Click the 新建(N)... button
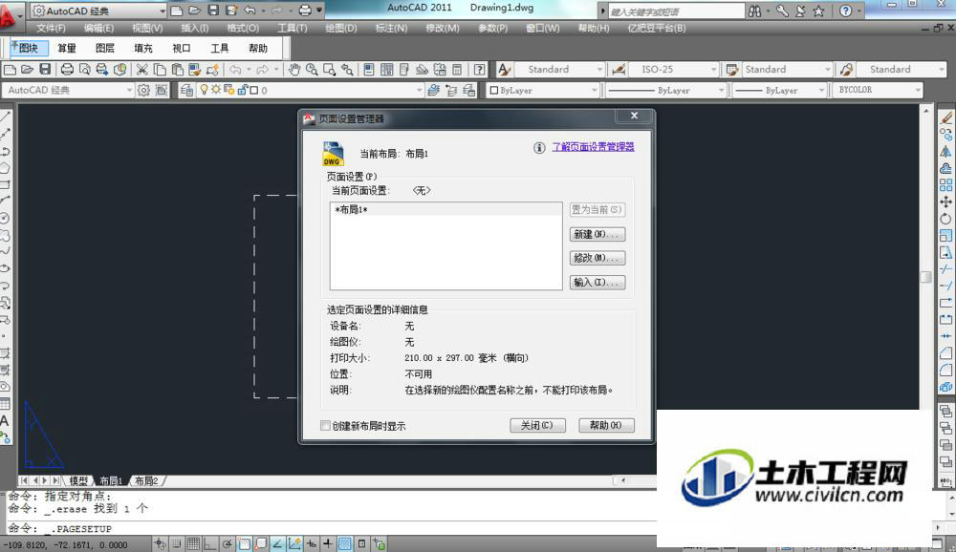Viewport: 956px width, 552px height. tap(597, 235)
